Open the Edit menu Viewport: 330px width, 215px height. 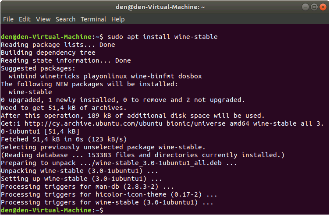pos(25,19)
